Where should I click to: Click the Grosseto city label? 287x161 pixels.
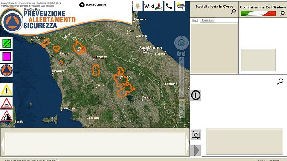coord(93,118)
